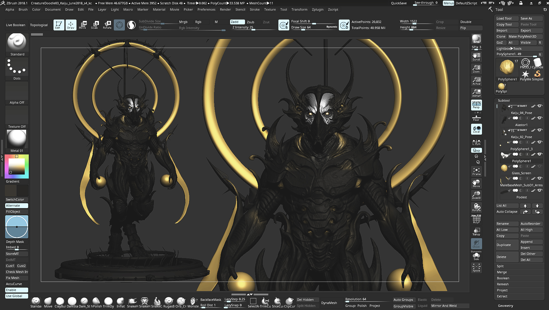Click the large PolySphere1 tool thumbnail

point(507,70)
